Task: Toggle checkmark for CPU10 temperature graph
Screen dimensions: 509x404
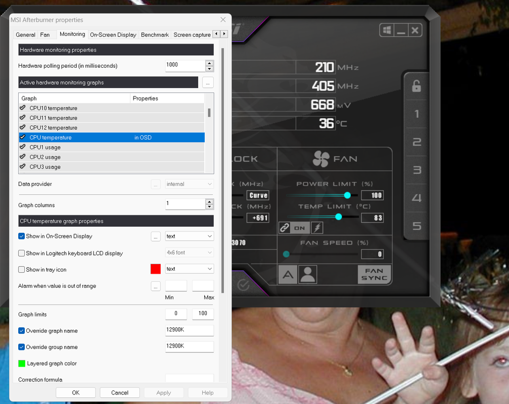Action: (x=23, y=108)
